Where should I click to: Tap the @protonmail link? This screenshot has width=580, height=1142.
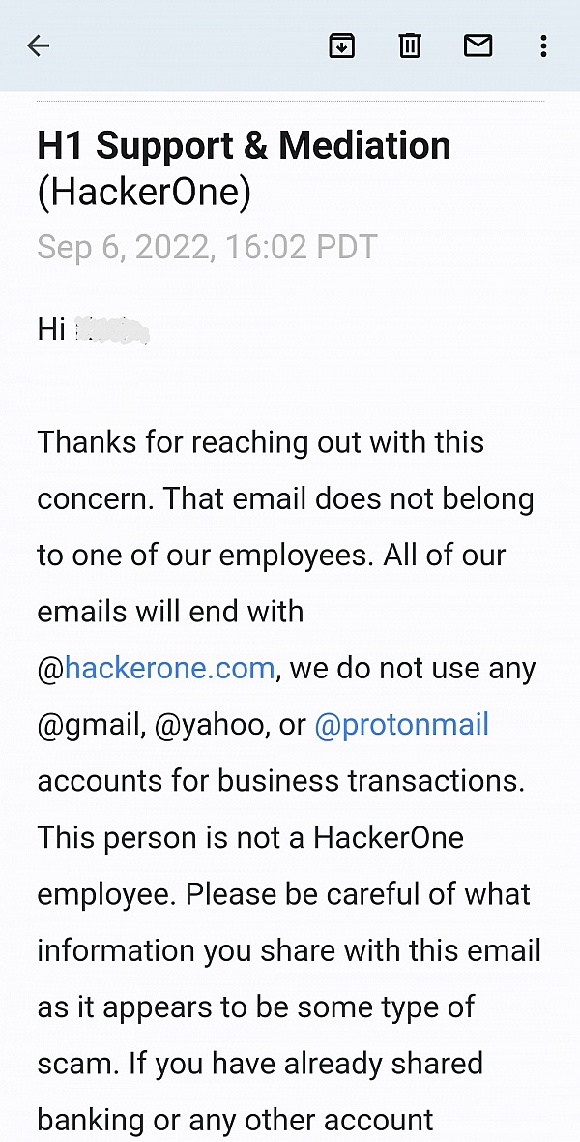[x=402, y=725]
